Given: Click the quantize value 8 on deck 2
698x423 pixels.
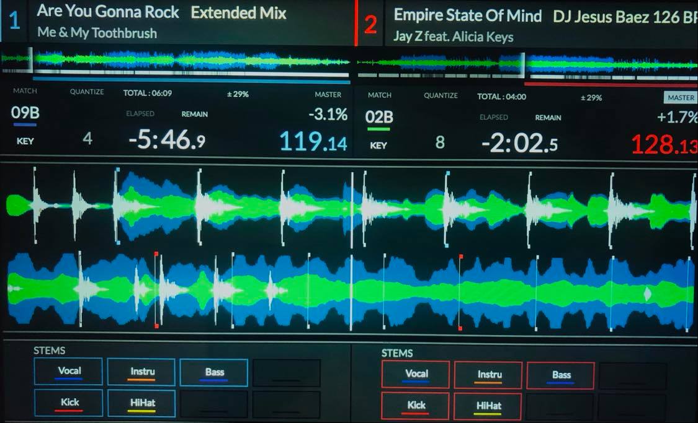Looking at the screenshot, I should click(440, 142).
